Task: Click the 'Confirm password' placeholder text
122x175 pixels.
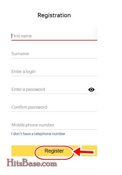Action: coord(29,107)
